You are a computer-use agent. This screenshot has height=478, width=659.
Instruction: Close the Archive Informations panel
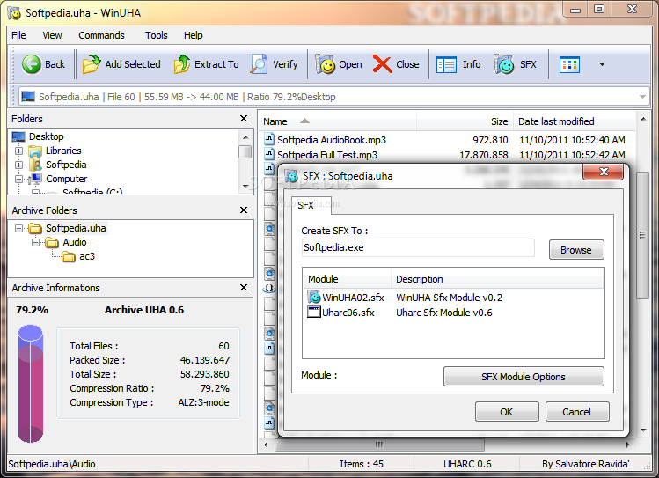click(244, 288)
